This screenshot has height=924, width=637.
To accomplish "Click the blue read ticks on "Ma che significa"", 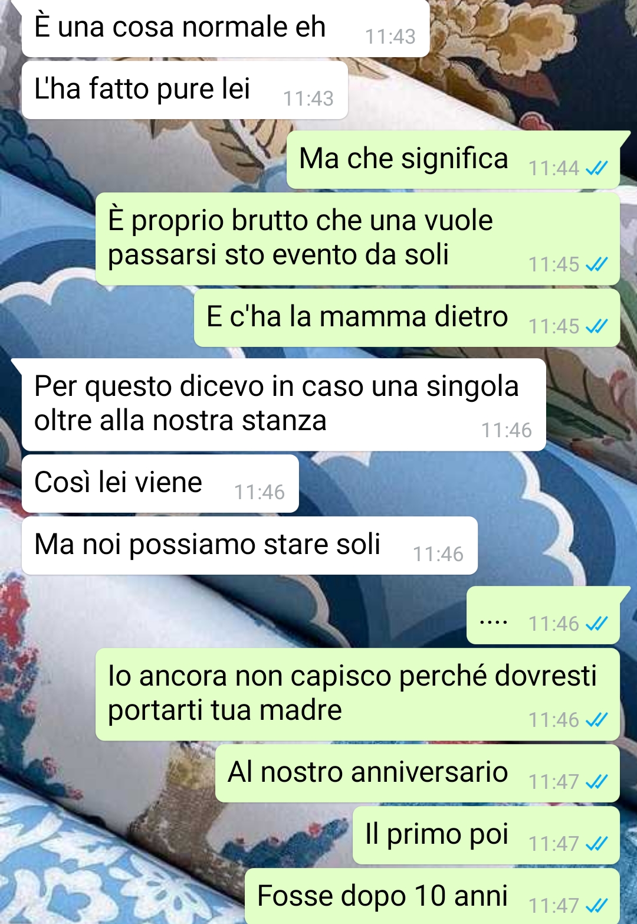I will click(596, 169).
